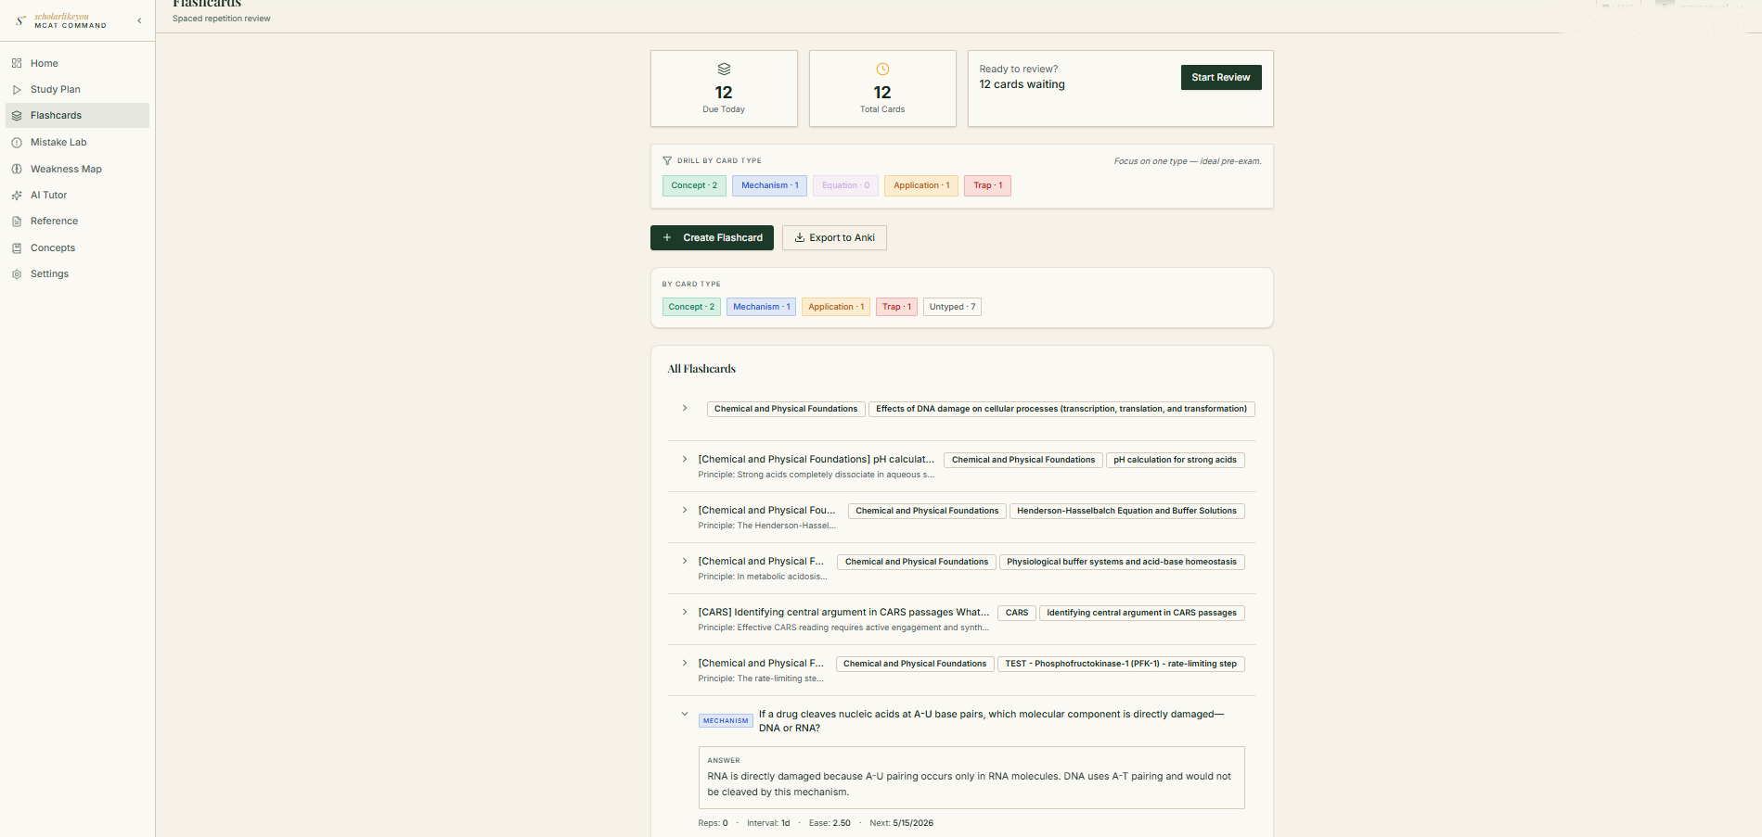Screen dimensions: 1762x837
Task: Click the pH calculation for strong acids tag
Action: point(1175,460)
